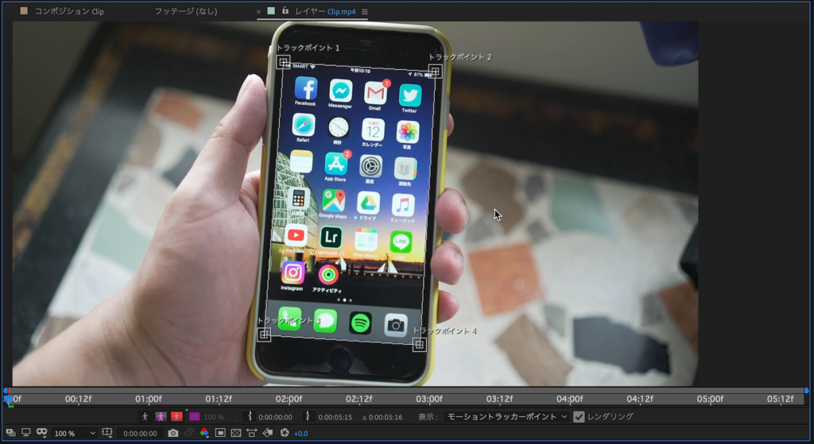814x444 pixels.
Task: Select track point 1 corner marker
Action: coord(283,62)
